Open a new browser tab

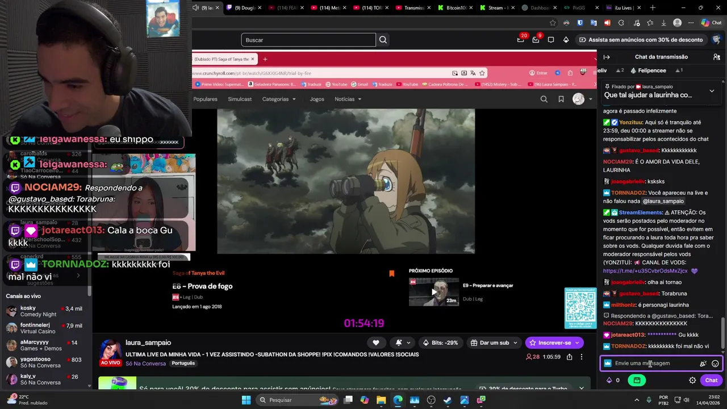point(653,8)
